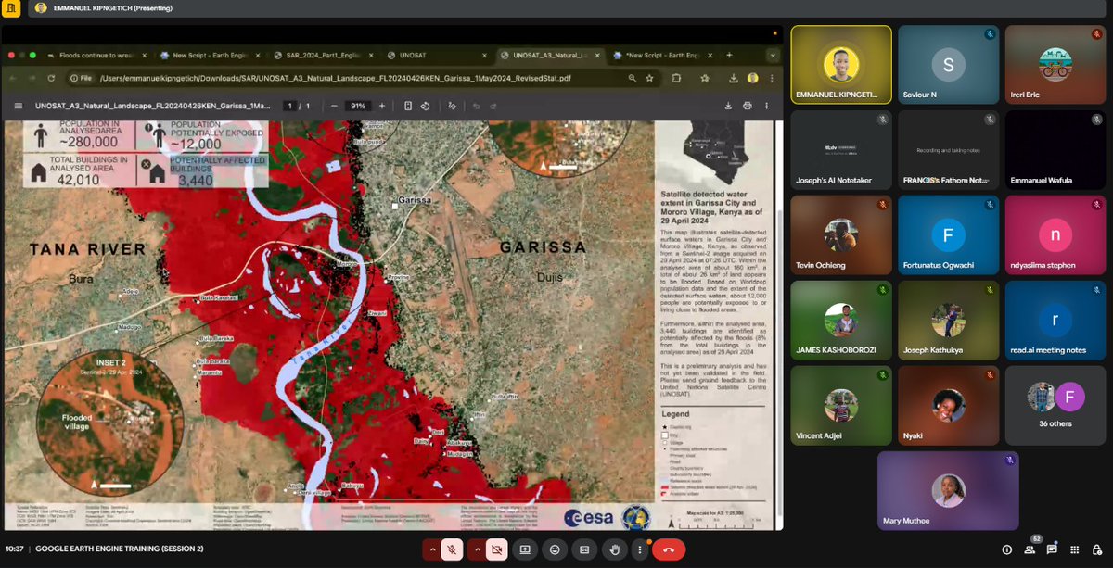The image size is (1113, 568).
Task: Go back in the shared browser
Action: click(x=13, y=78)
